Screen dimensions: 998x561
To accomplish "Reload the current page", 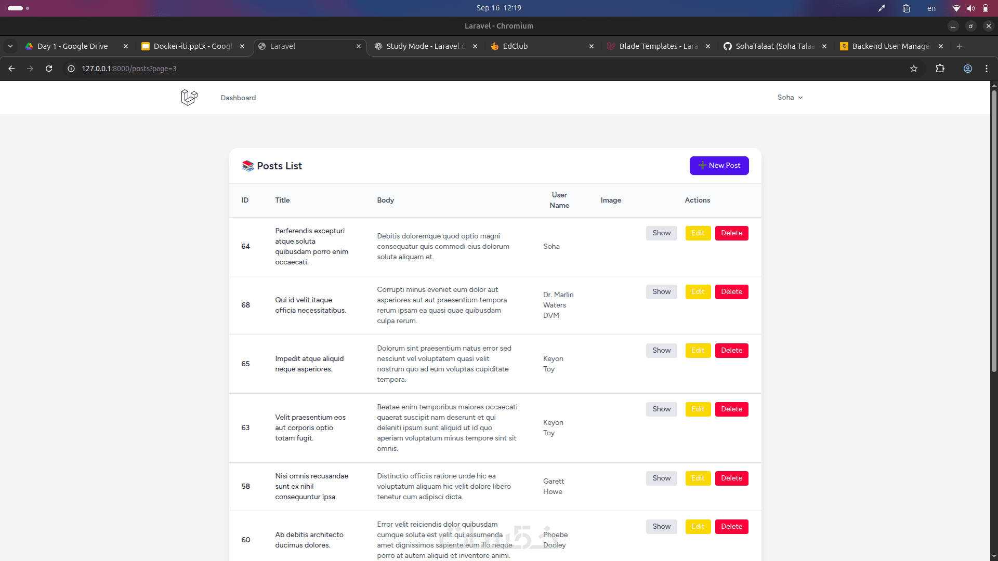I will [49, 69].
